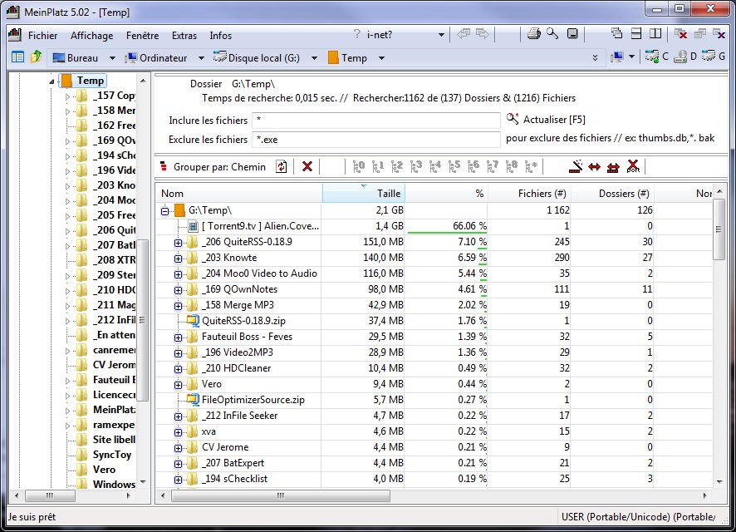Tile windows horizontally using the toolbar icon
Viewport: 736px width, 532px height.
636,34
